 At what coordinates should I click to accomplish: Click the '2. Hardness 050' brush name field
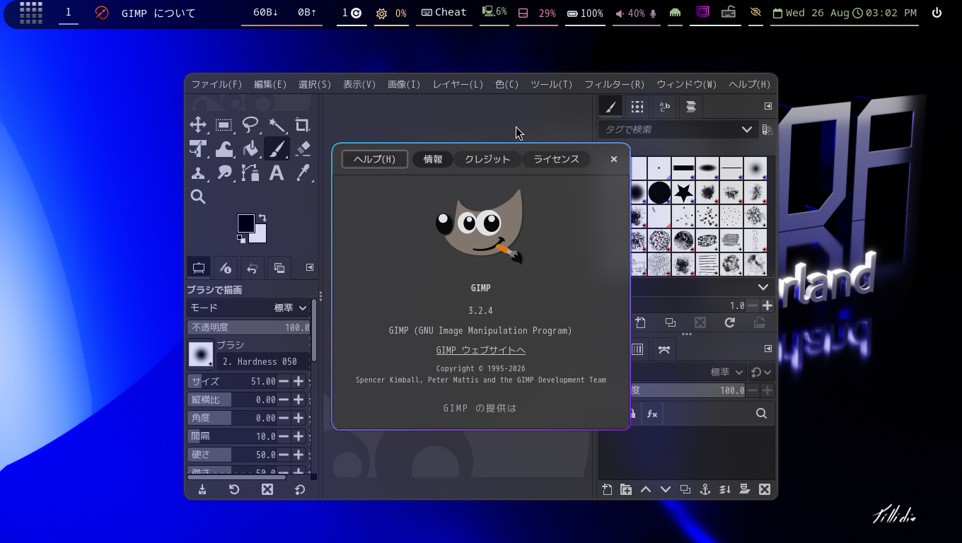[x=263, y=361]
